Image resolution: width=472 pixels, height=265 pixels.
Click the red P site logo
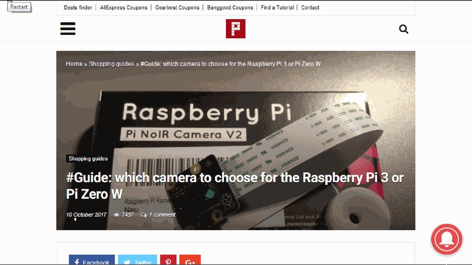point(236,29)
